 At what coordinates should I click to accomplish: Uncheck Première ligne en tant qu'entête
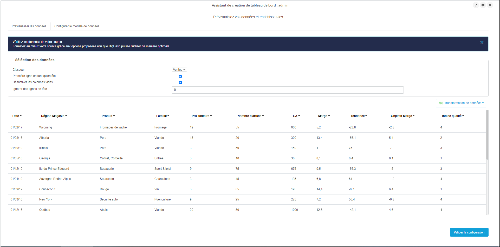[x=180, y=76]
